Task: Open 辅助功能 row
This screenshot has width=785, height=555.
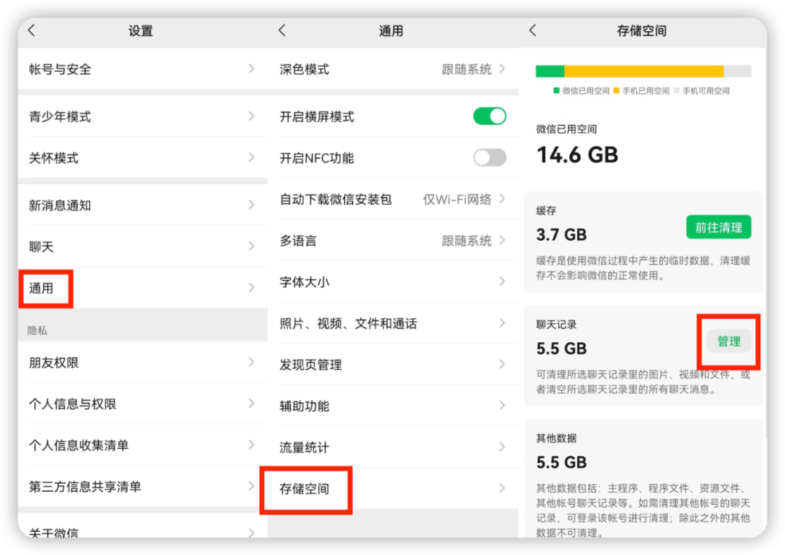Action: tap(393, 406)
